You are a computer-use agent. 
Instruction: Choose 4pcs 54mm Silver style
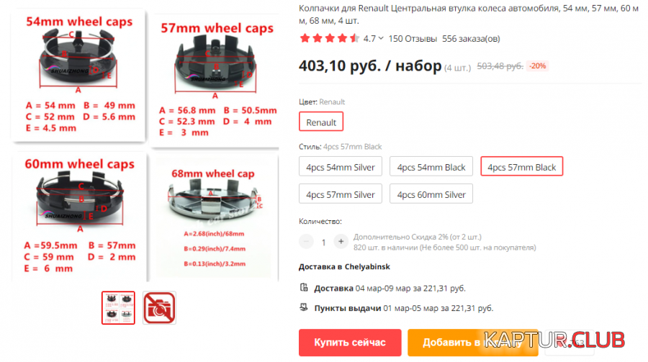point(340,166)
